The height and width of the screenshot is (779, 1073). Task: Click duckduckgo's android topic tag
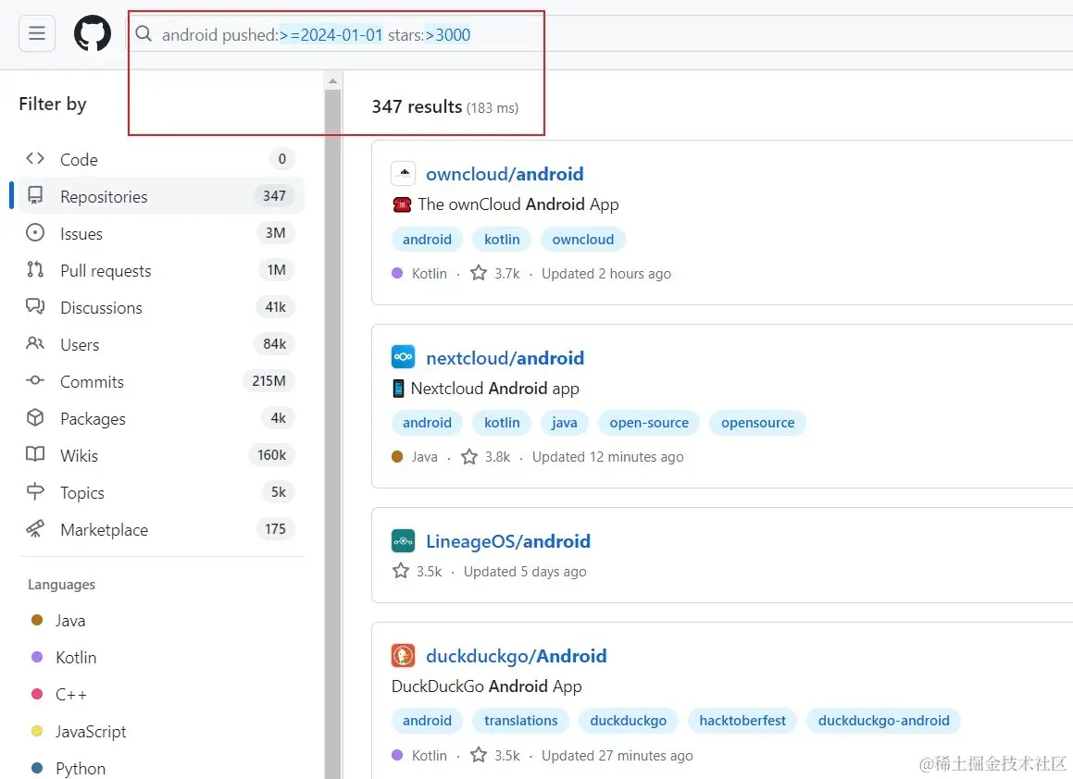tap(427, 720)
